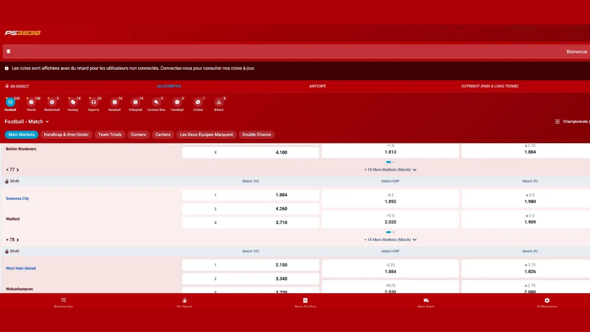The height and width of the screenshot is (332, 590).
Task: Select the Tennis sport icon
Action: tap(31, 102)
